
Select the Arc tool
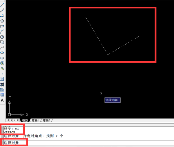coord(2,32)
